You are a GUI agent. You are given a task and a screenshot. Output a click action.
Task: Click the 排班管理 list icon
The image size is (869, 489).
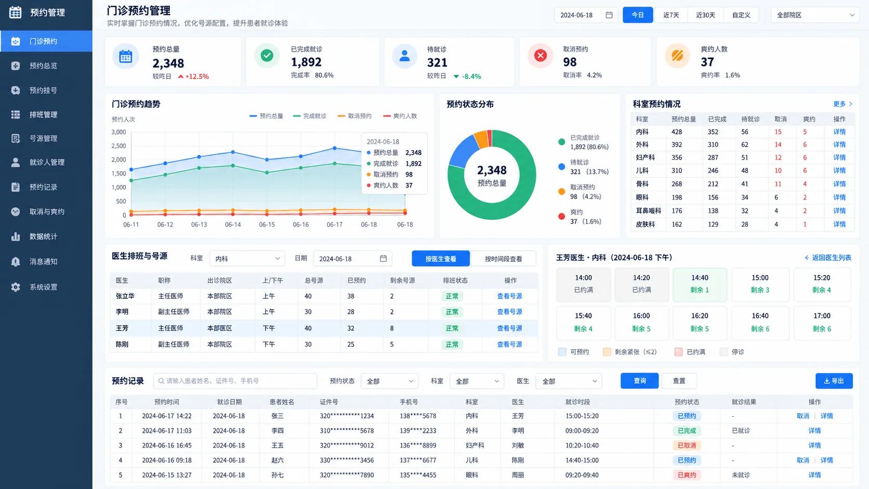[x=16, y=114]
